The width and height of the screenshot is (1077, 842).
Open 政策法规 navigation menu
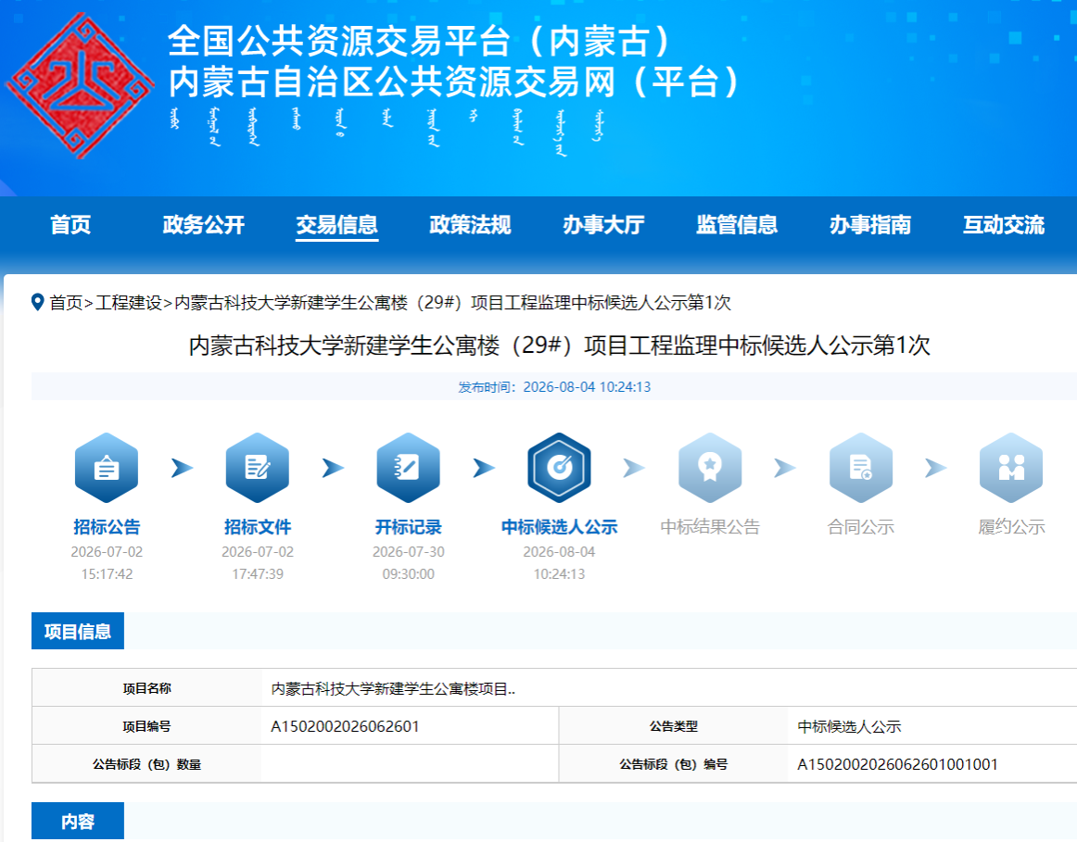[470, 224]
